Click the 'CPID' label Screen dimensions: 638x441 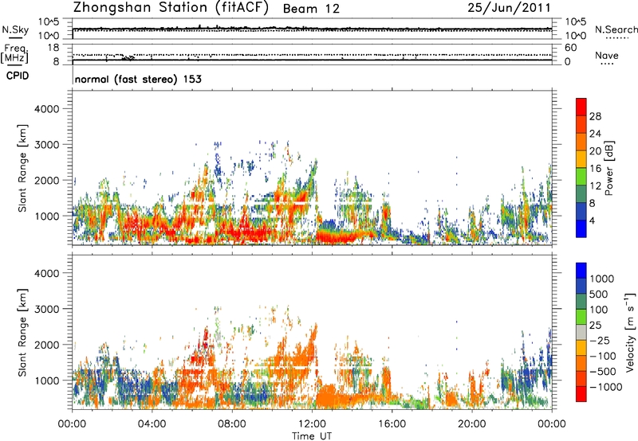pyautogui.click(x=18, y=76)
